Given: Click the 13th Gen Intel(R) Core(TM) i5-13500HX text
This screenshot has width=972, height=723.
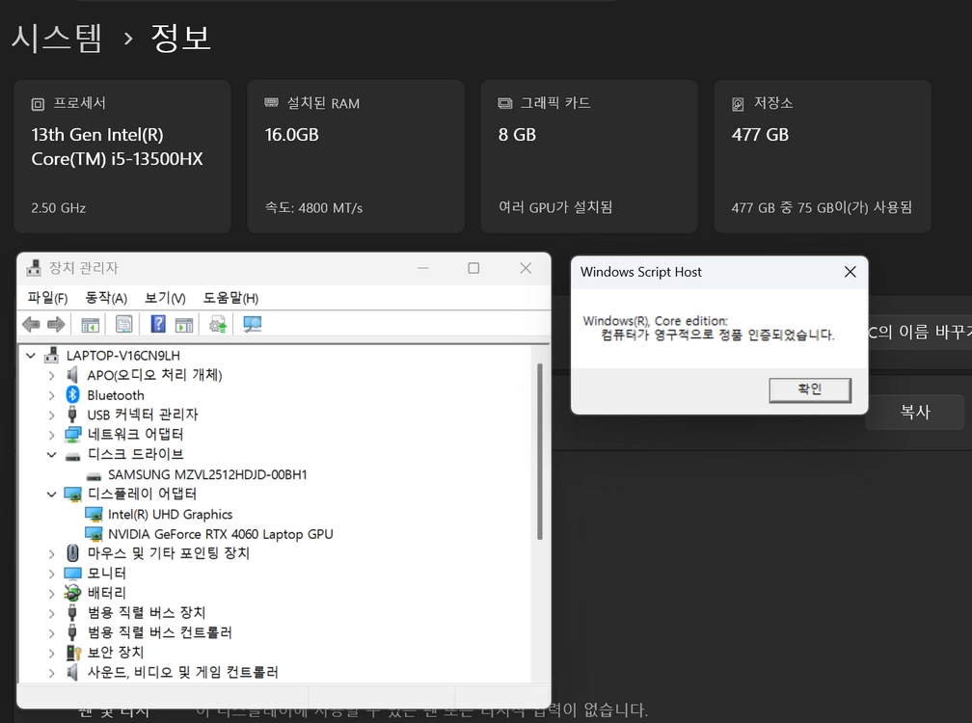Looking at the screenshot, I should pos(118,147).
